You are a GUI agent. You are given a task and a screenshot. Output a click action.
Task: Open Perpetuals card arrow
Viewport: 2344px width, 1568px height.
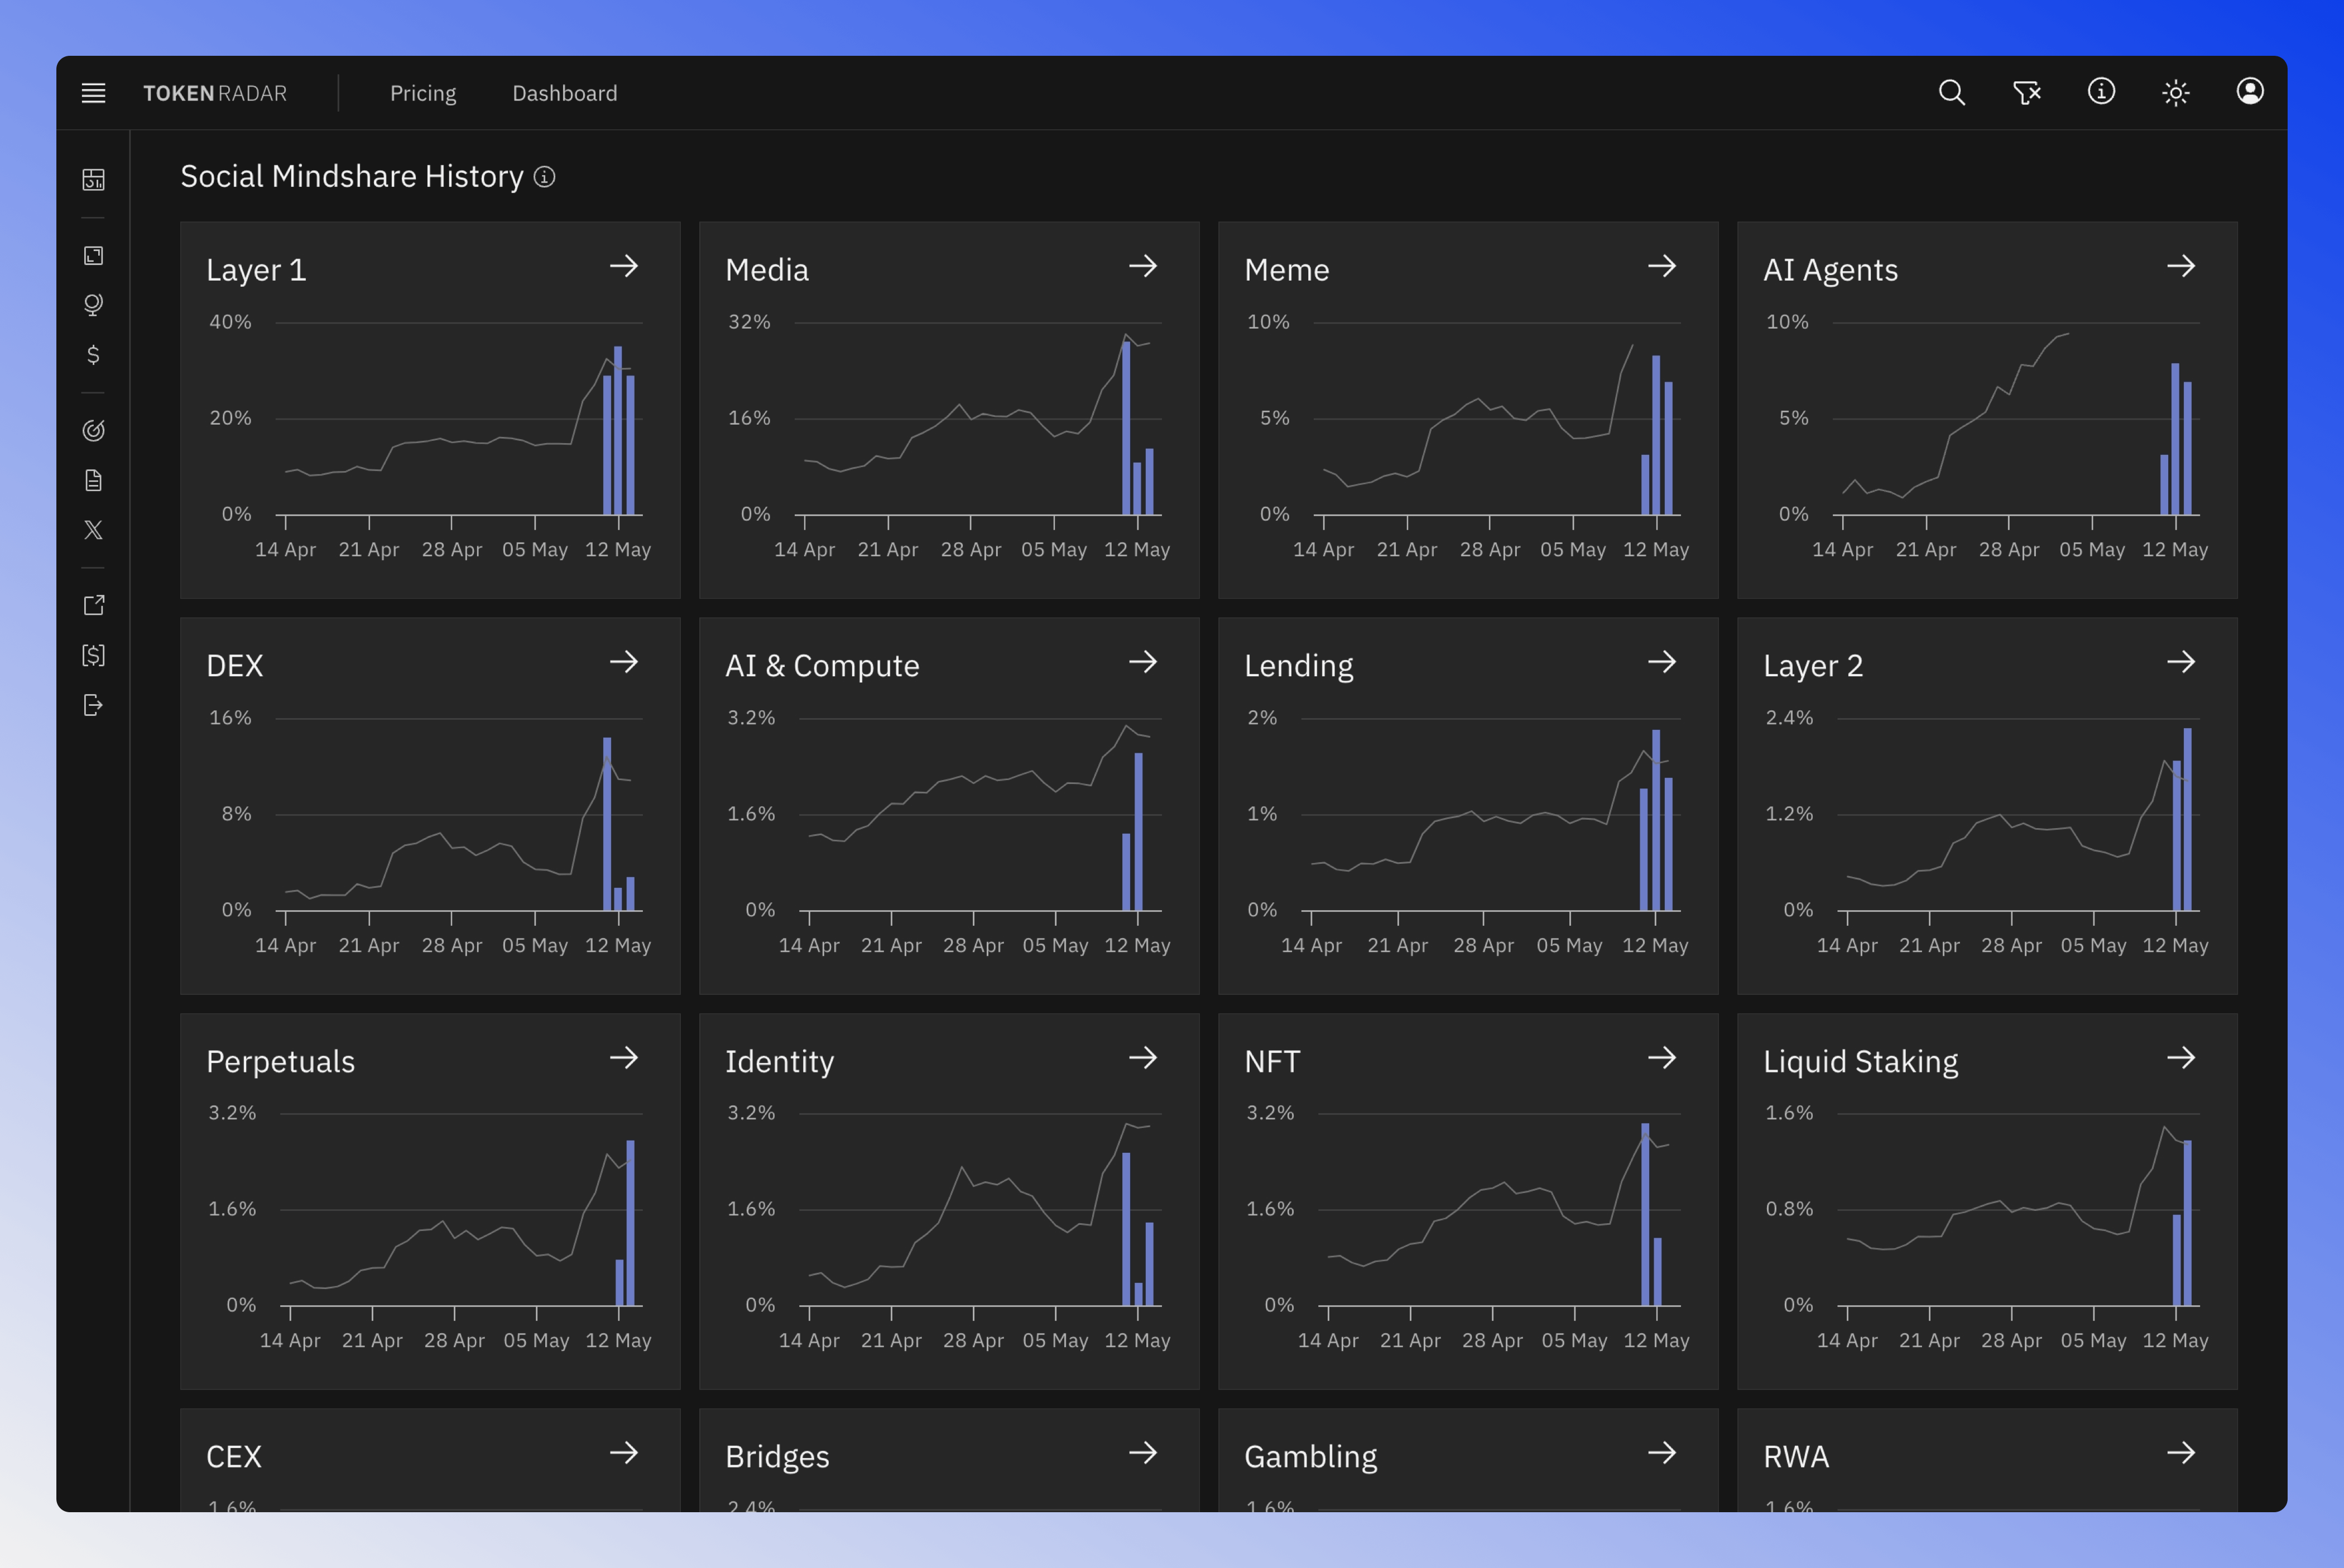pyautogui.click(x=624, y=1057)
